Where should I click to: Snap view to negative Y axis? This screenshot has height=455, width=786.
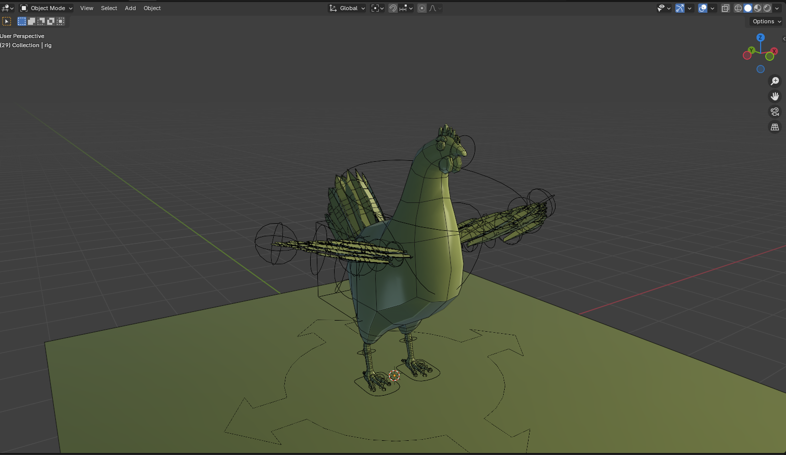click(770, 56)
